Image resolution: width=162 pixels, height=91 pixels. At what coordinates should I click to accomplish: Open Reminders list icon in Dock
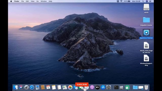pyautogui.click(x=59, y=87)
